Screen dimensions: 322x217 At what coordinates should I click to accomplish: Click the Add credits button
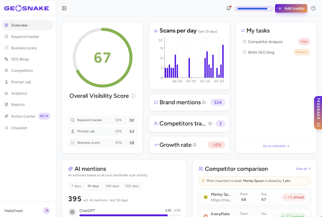tap(291, 8)
